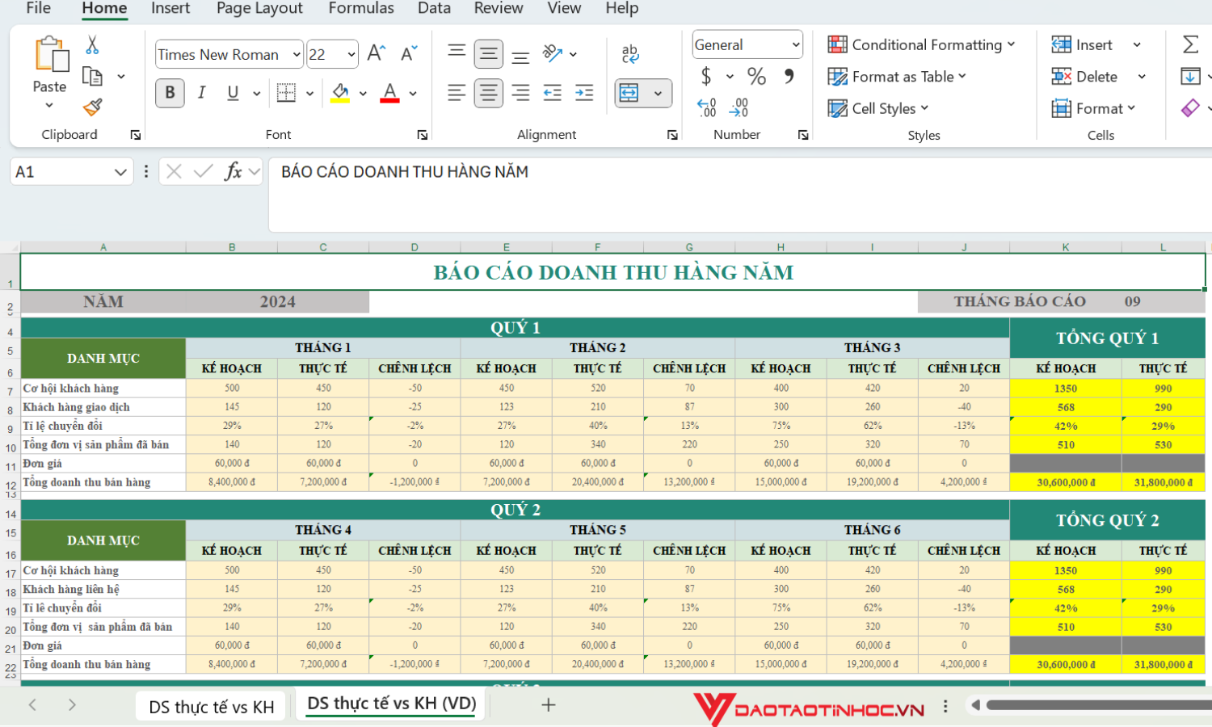Click the add new sheet plus button
The height and width of the screenshot is (727, 1212).
[549, 705]
